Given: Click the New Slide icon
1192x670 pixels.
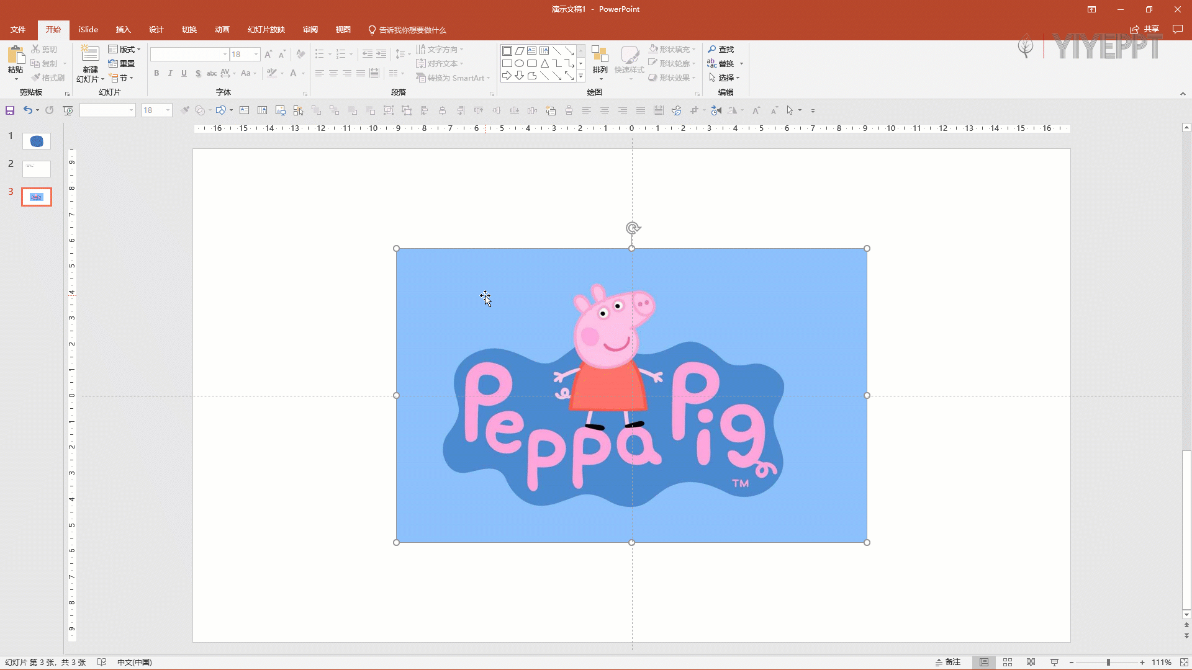Looking at the screenshot, I should pos(90,55).
